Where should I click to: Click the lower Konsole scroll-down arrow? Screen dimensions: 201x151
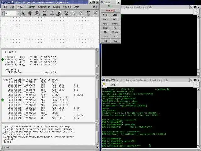pyautogui.click(x=198, y=147)
